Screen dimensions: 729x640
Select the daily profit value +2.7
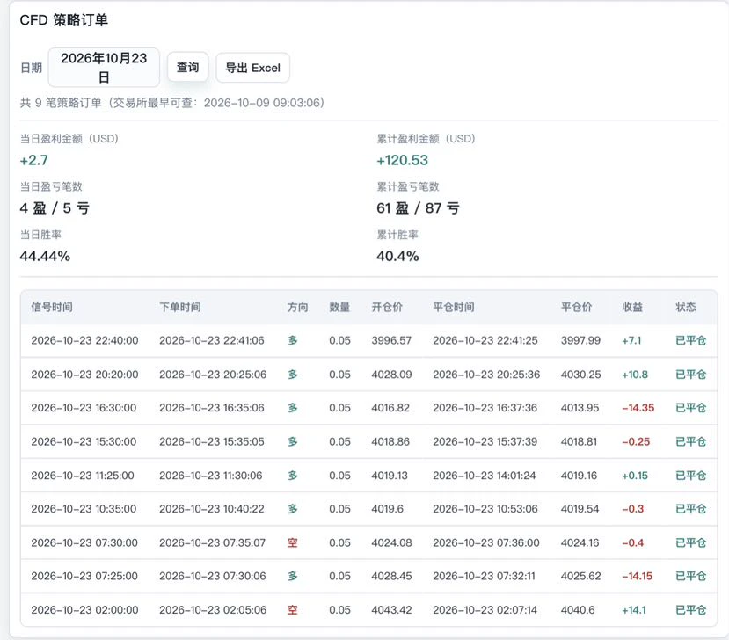click(34, 160)
